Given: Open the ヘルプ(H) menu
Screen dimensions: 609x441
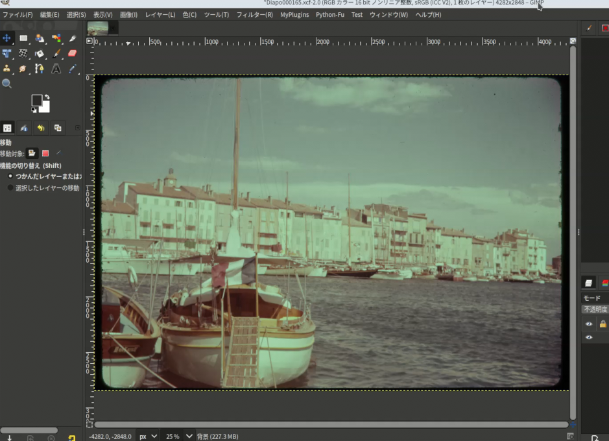Looking at the screenshot, I should click(429, 15).
